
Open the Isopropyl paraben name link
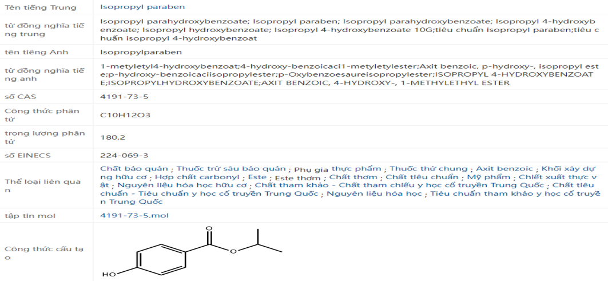(142, 7)
